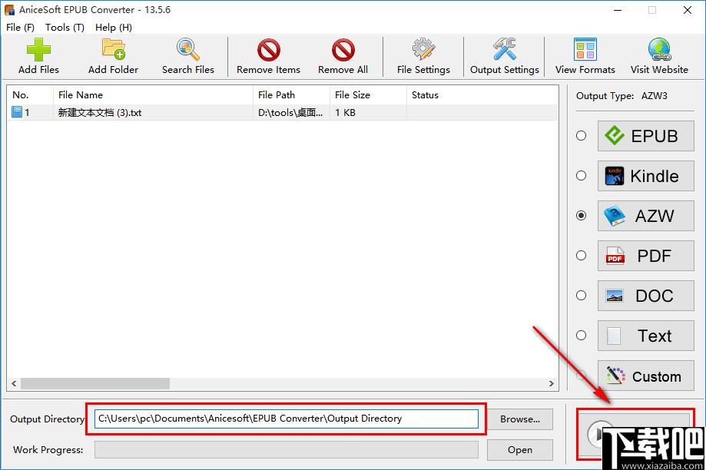Select file 新建文本文档 (3).txt in list

click(100, 113)
